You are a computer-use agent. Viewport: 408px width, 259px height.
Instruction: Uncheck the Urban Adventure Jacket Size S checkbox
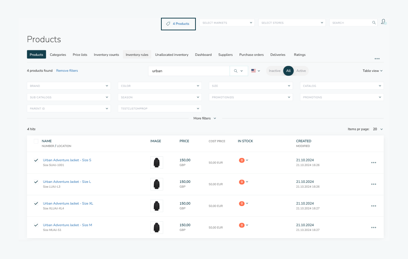(x=36, y=160)
